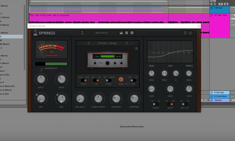The width and height of the screenshot is (235, 141).
Task: Adjust the INPUT knob
Action: [x=41, y=79]
